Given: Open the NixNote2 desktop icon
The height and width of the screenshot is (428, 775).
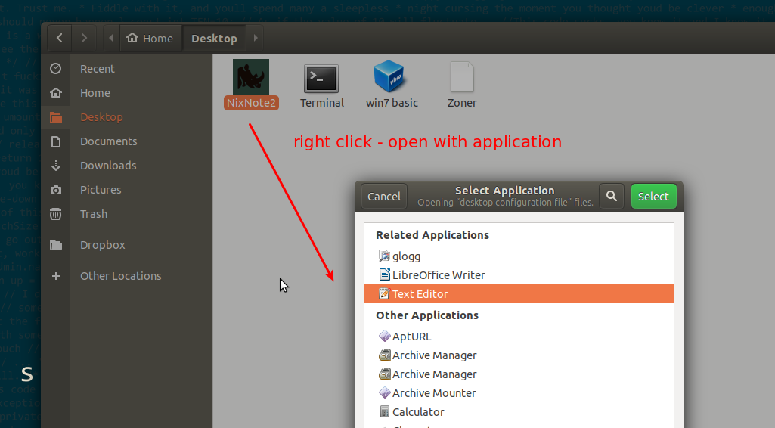Looking at the screenshot, I should coord(251,77).
